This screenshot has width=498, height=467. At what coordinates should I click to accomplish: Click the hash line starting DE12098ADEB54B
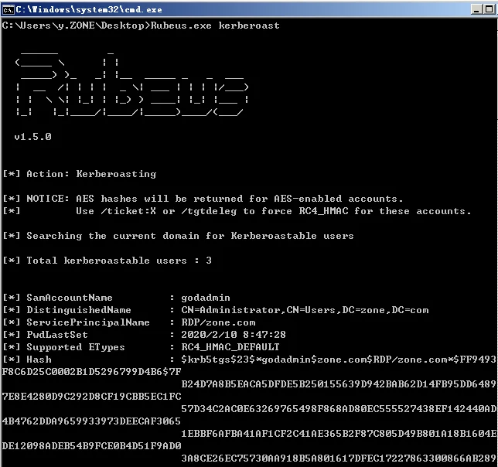pyautogui.click(x=91, y=446)
